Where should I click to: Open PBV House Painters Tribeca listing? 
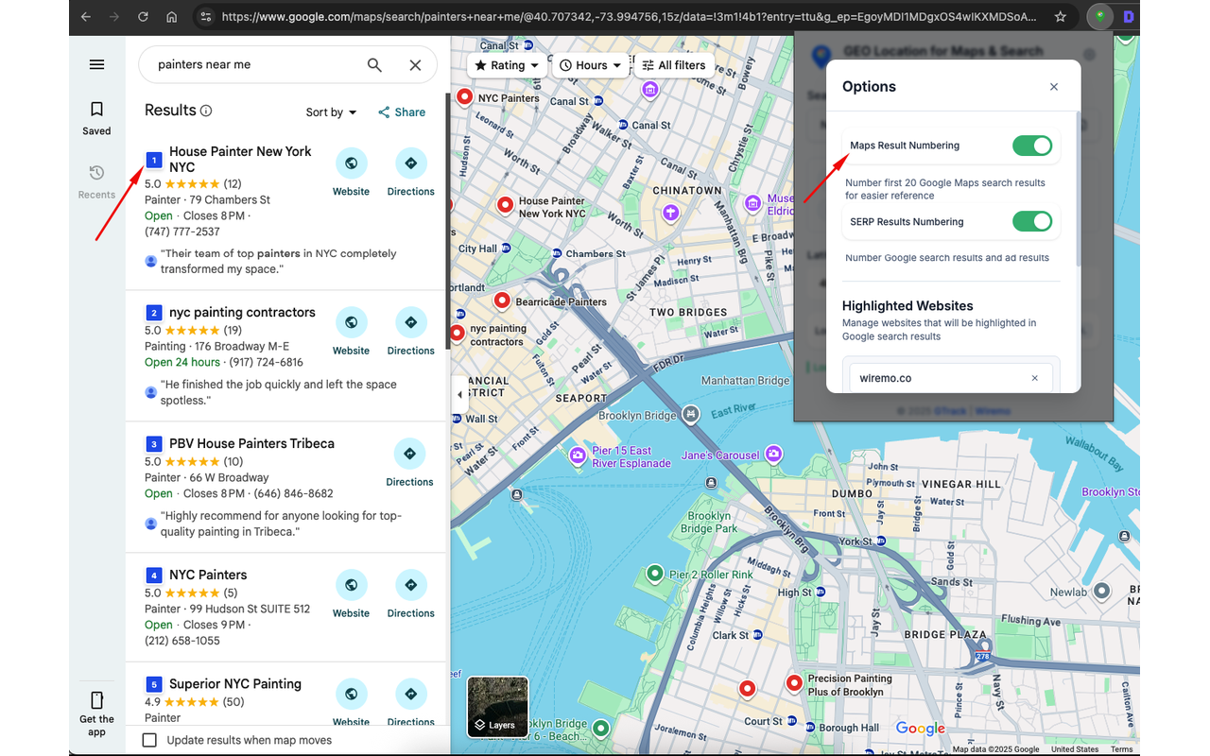251,443
